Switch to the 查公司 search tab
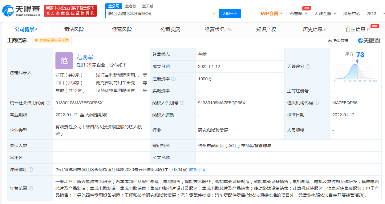The image size is (385, 204). pyautogui.click(x=114, y=6)
